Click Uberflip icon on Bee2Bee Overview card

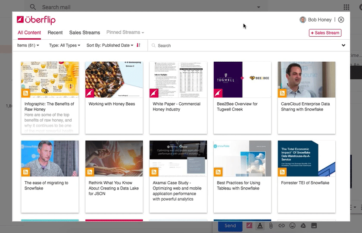pos(218,93)
